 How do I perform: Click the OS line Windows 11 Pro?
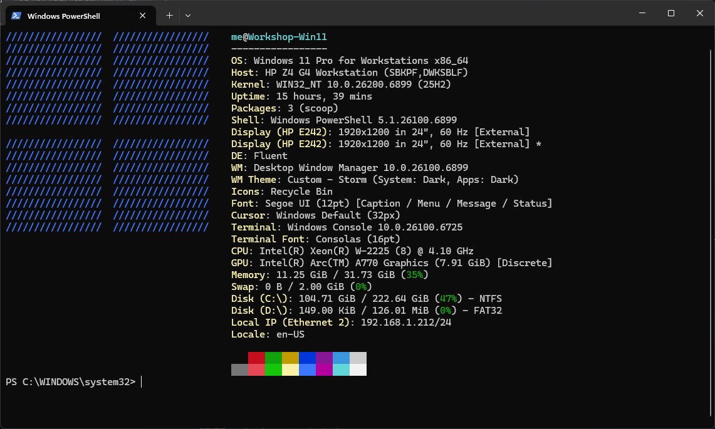click(350, 61)
